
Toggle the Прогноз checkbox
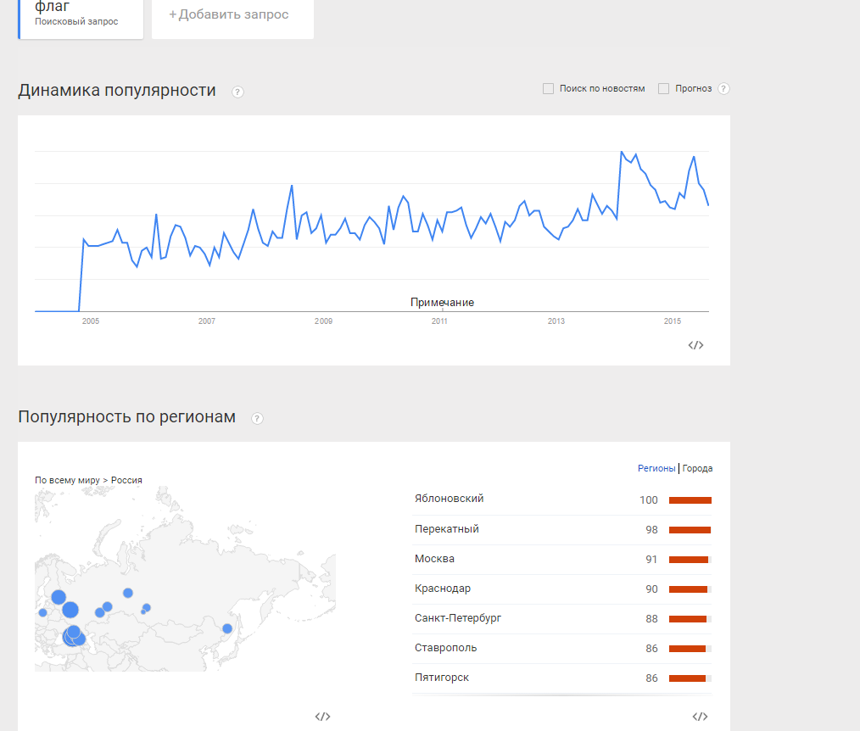[664, 89]
